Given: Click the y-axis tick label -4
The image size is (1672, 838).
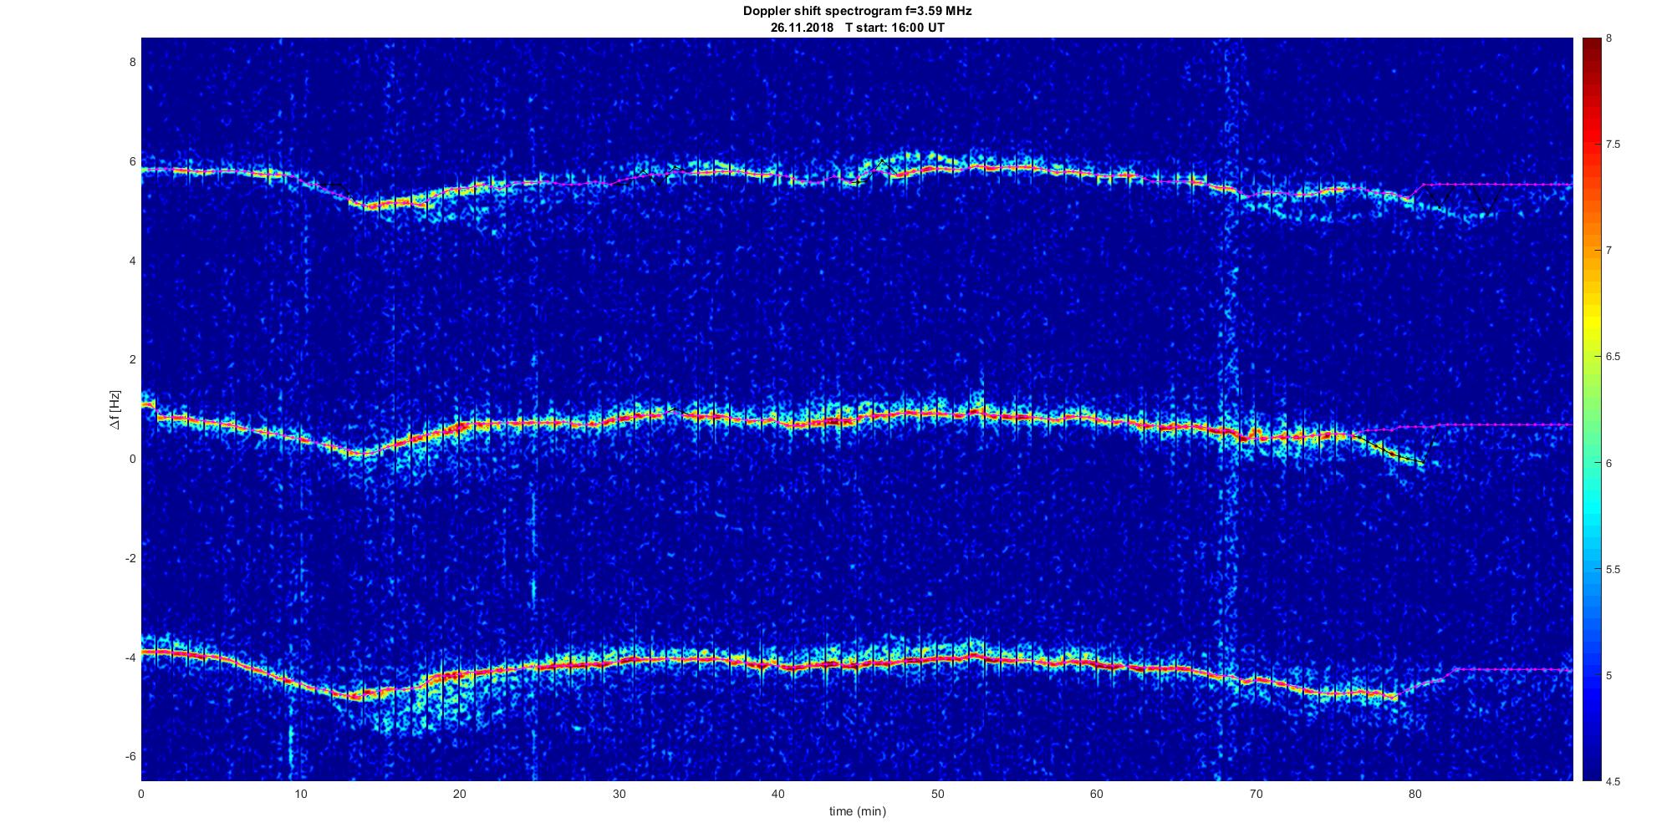Looking at the screenshot, I should point(130,658).
